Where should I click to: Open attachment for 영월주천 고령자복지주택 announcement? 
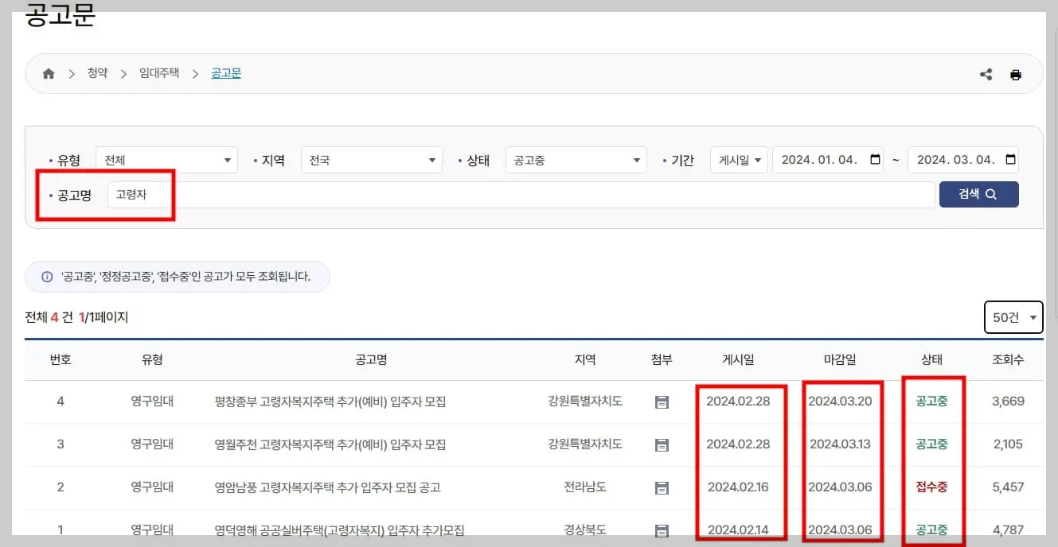tap(662, 444)
